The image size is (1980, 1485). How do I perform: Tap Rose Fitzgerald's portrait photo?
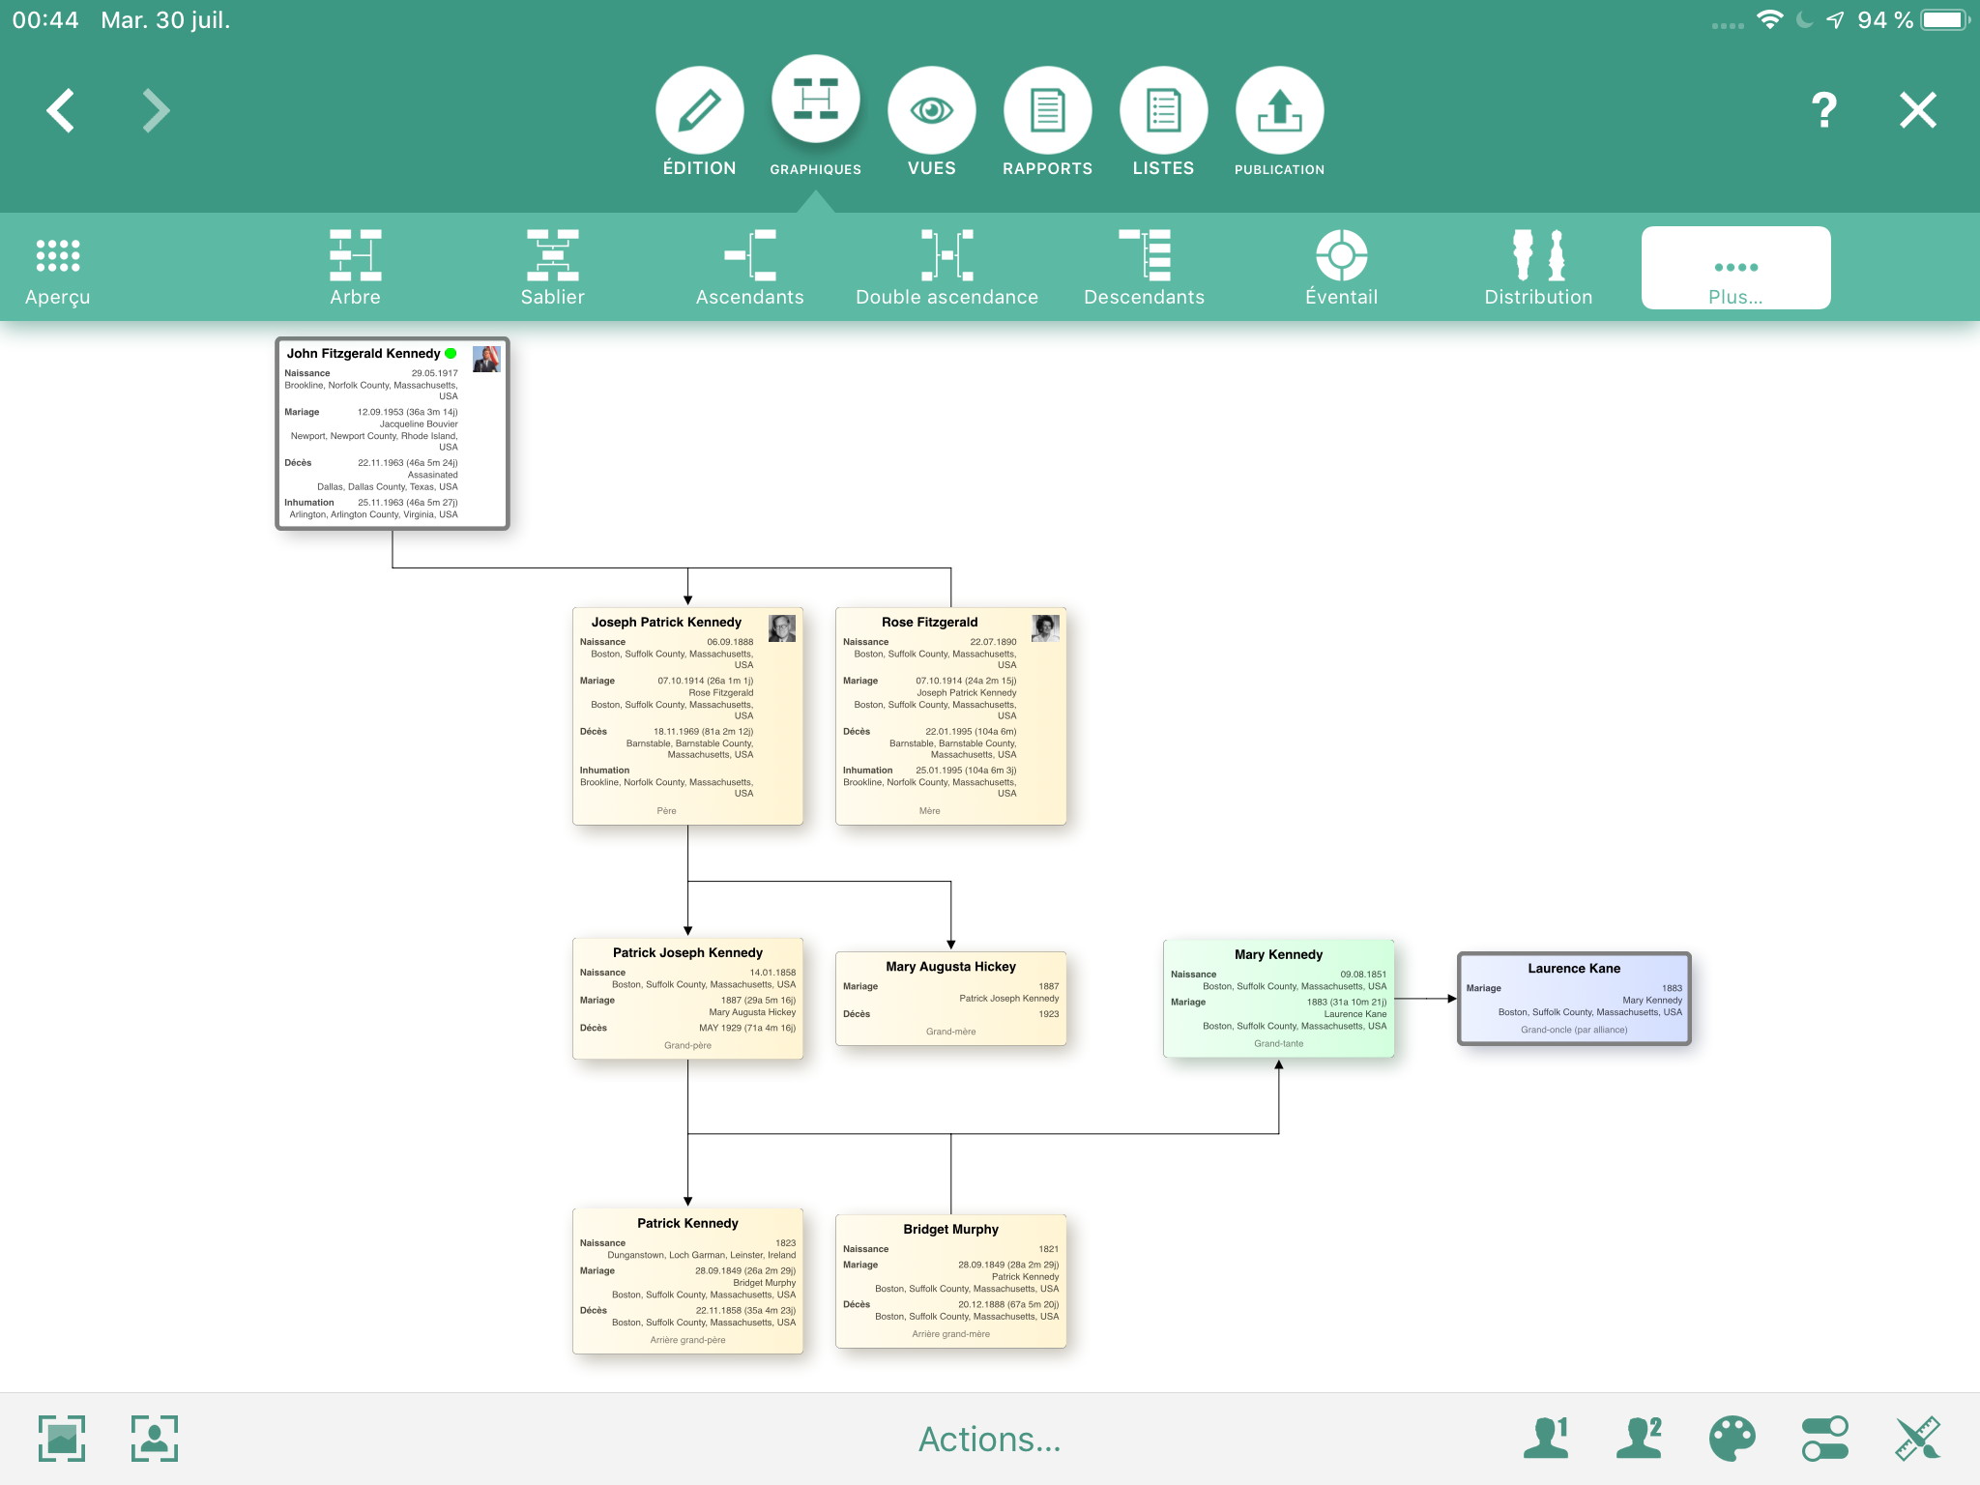coord(1045,628)
